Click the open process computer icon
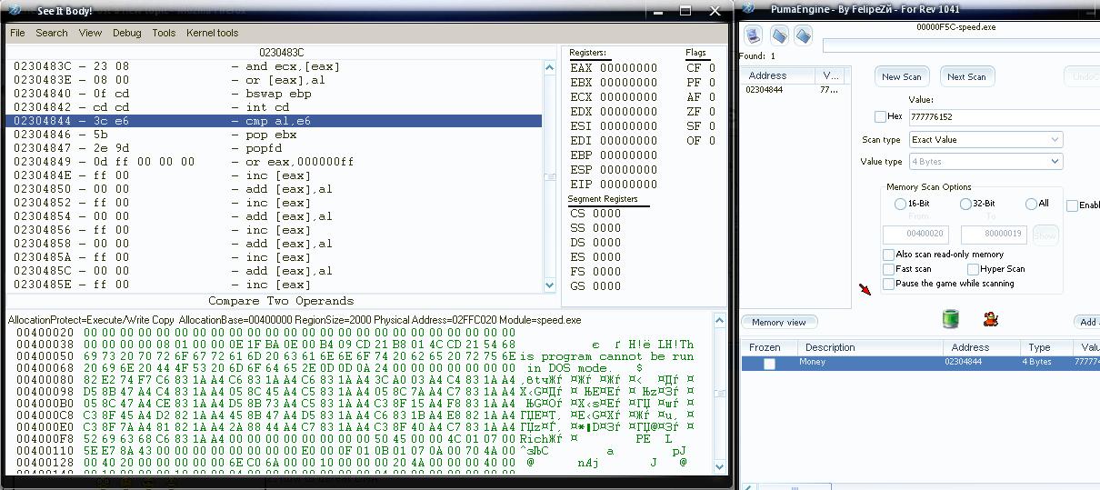Image resolution: width=1100 pixels, height=490 pixels. pos(753,35)
